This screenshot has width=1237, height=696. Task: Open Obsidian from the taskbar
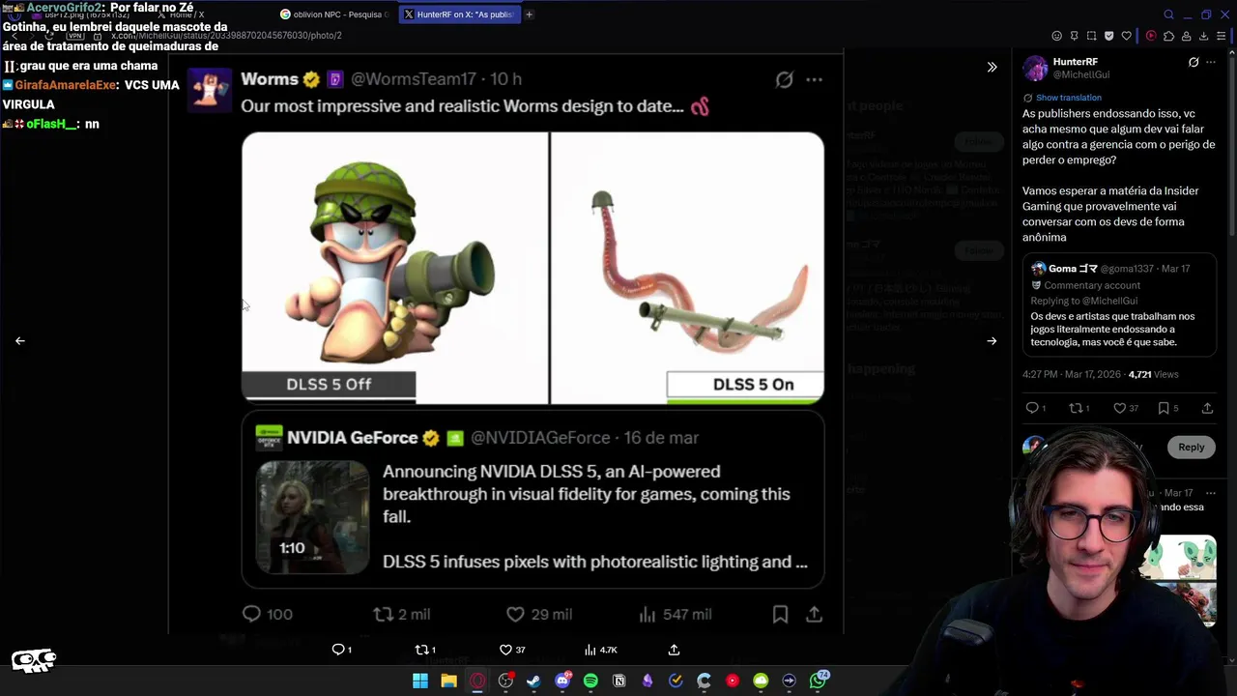[647, 681]
